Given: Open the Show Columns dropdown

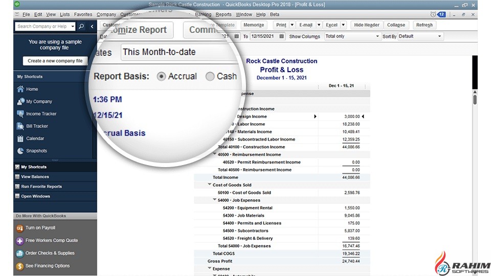Looking at the screenshot, I should pos(352,37).
